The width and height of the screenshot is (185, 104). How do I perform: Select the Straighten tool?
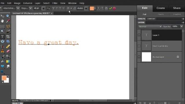coord(8,41)
